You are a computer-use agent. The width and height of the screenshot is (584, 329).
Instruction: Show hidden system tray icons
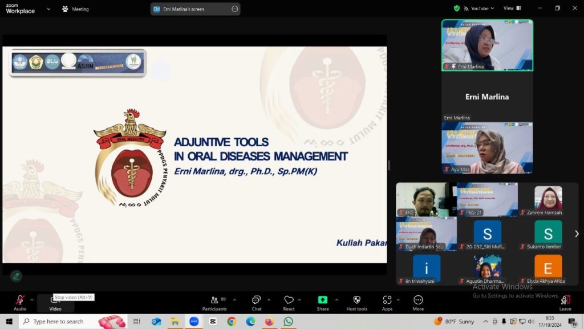tap(486, 322)
